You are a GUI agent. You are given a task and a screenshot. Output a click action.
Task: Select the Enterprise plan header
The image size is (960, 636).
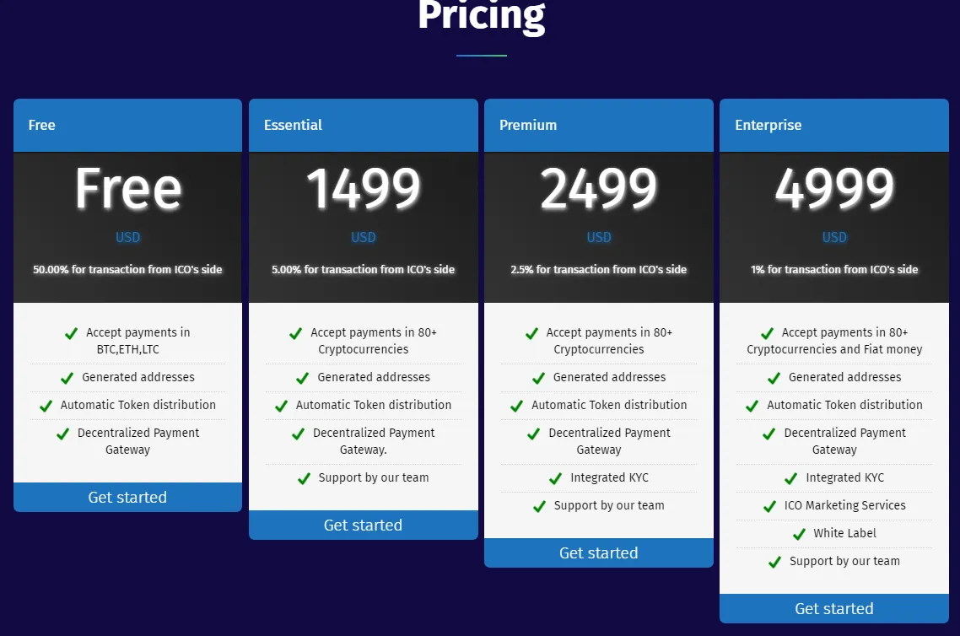pos(833,125)
